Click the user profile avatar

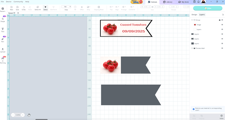203,2
